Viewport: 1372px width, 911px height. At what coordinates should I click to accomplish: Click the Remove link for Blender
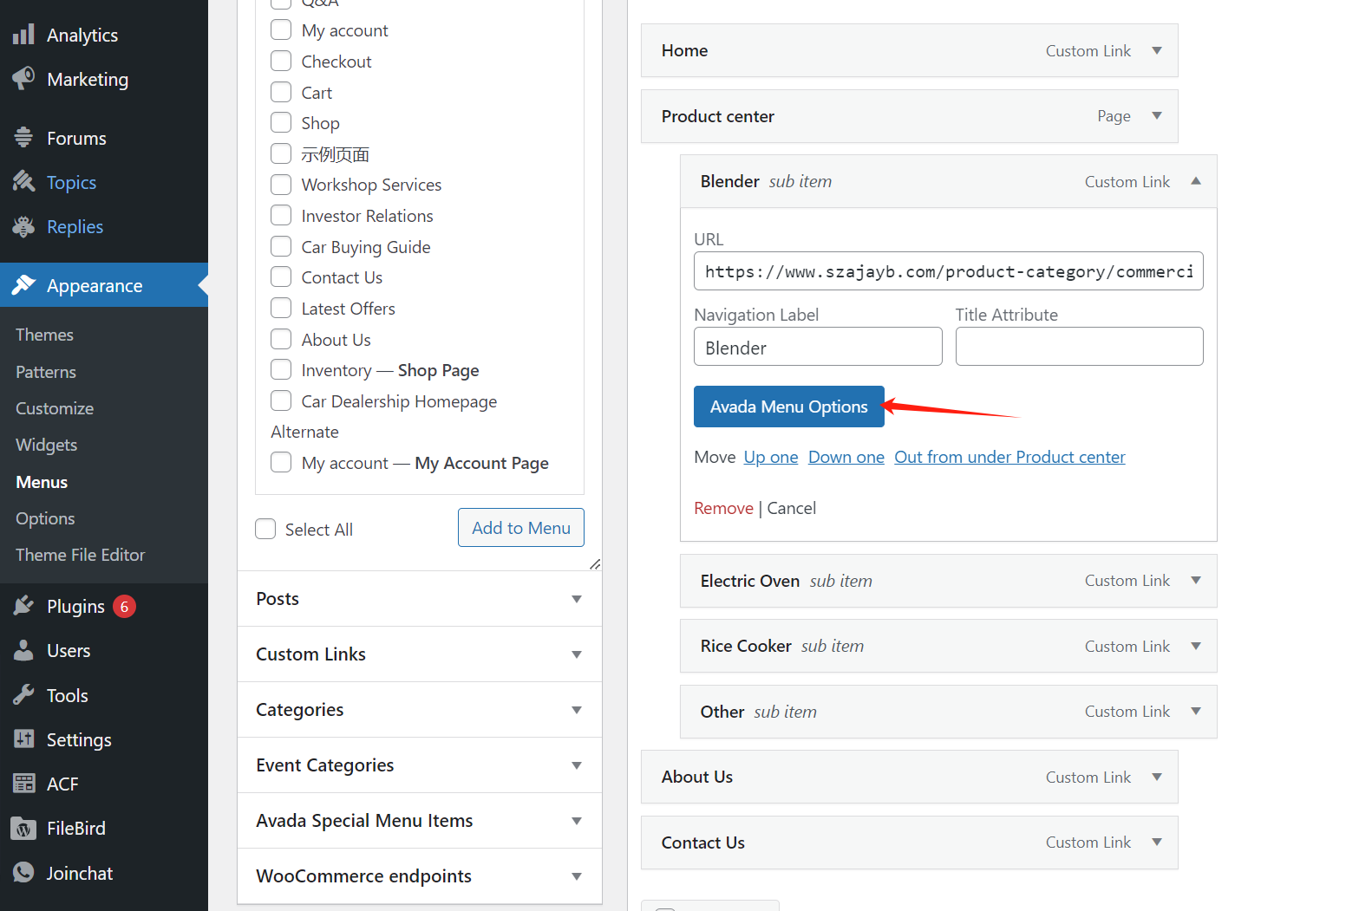723,508
